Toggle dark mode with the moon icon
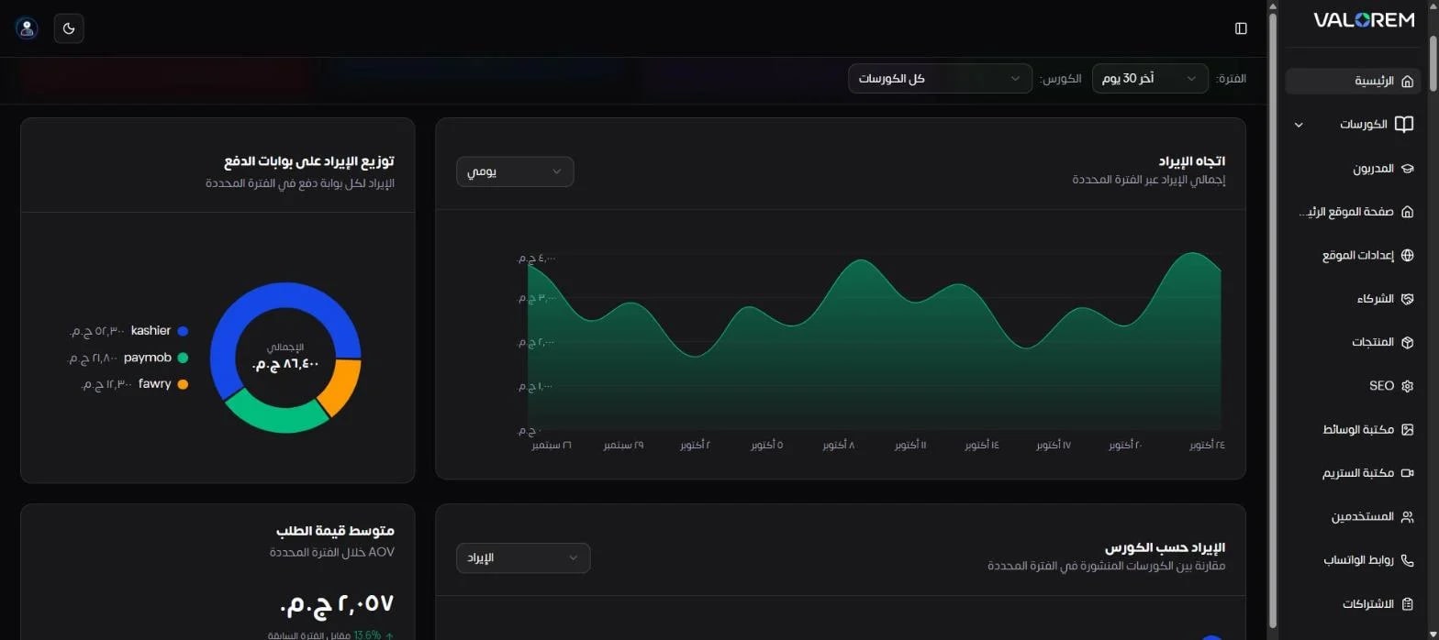This screenshot has width=1439, height=640. [x=69, y=28]
